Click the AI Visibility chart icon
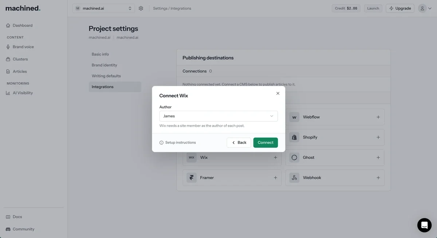The image size is (437, 238). pos(8,93)
